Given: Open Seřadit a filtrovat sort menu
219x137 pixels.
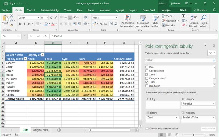Looking at the screenshot, I should pos(194,21).
